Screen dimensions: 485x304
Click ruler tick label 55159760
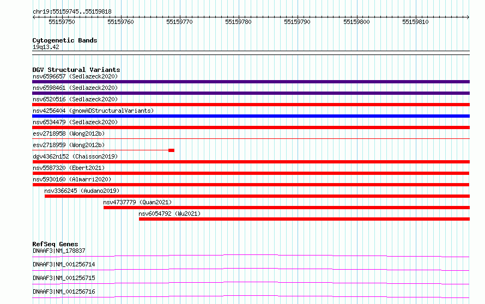pos(120,22)
